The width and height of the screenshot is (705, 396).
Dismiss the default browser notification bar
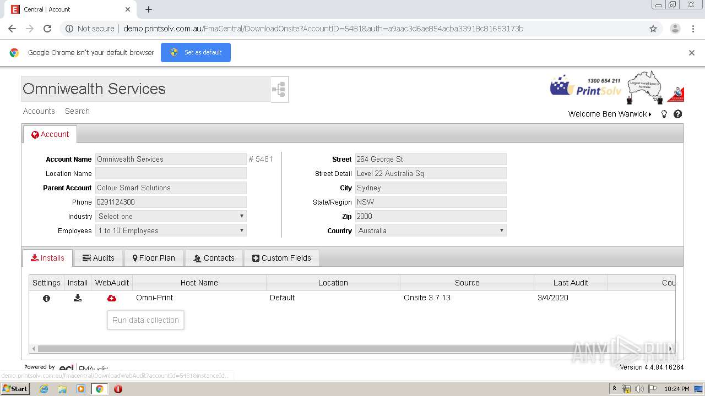[x=692, y=53]
